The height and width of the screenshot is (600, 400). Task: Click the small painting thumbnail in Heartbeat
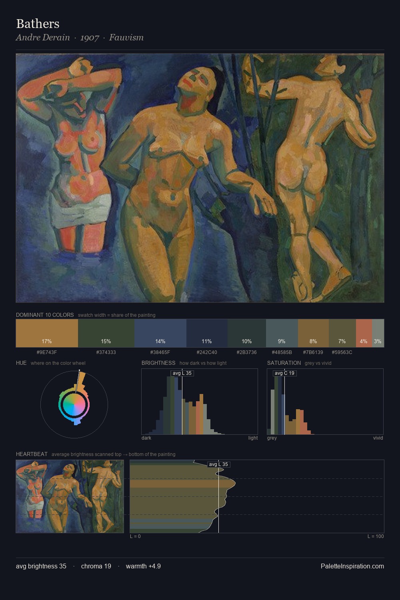pos(70,496)
